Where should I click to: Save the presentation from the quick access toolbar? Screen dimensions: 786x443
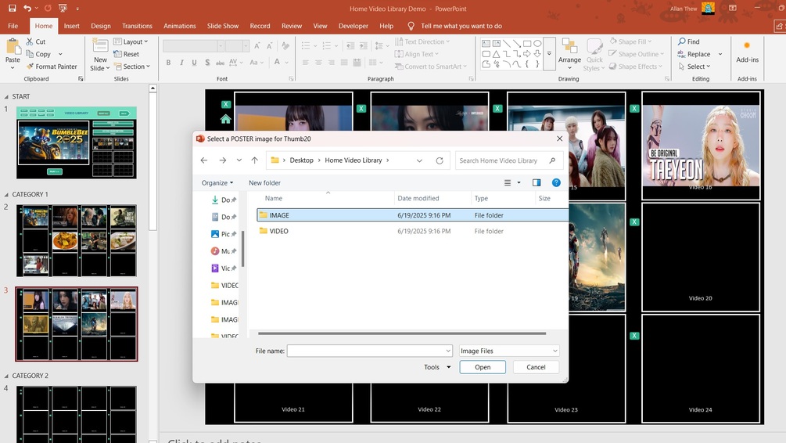[x=12, y=8]
